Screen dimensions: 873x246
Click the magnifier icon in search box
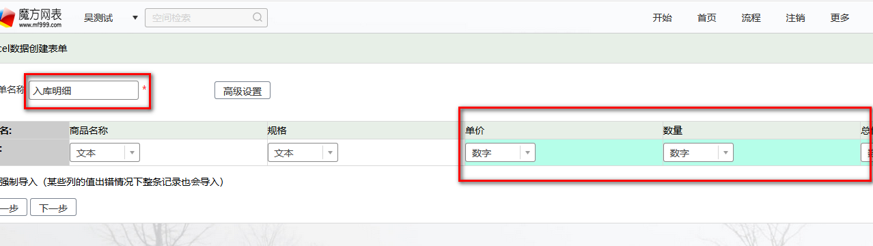point(258,18)
